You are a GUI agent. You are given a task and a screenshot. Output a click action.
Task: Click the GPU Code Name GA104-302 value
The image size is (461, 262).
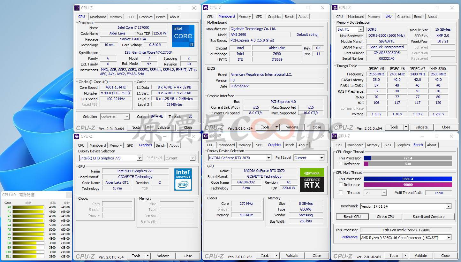coord(246,182)
